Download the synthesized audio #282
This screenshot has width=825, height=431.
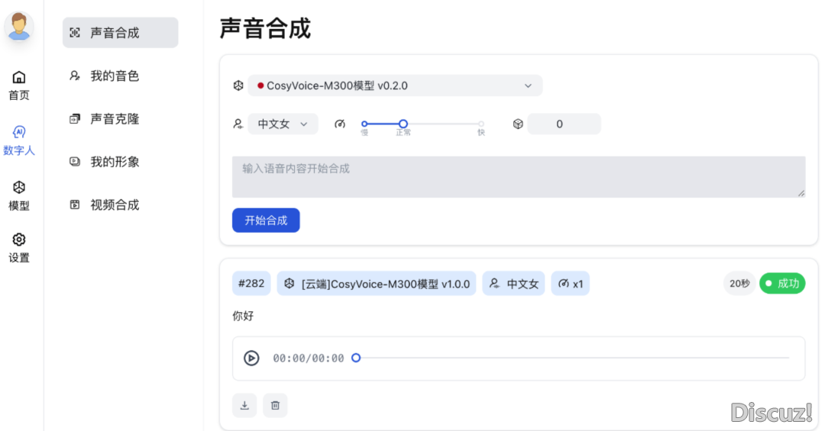(244, 405)
